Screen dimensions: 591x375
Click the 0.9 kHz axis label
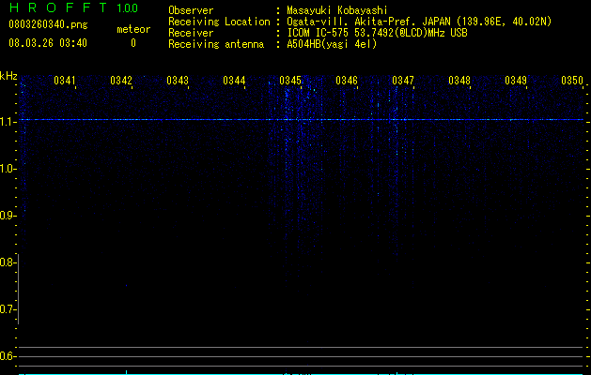pyautogui.click(x=8, y=216)
